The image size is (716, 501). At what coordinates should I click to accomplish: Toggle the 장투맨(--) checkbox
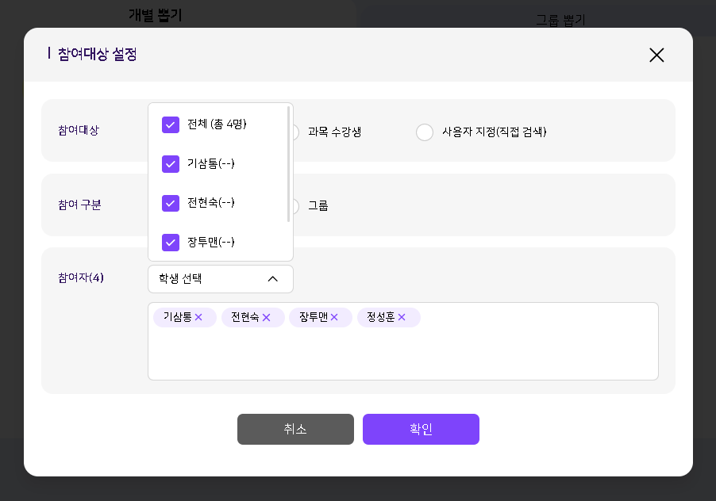(171, 243)
